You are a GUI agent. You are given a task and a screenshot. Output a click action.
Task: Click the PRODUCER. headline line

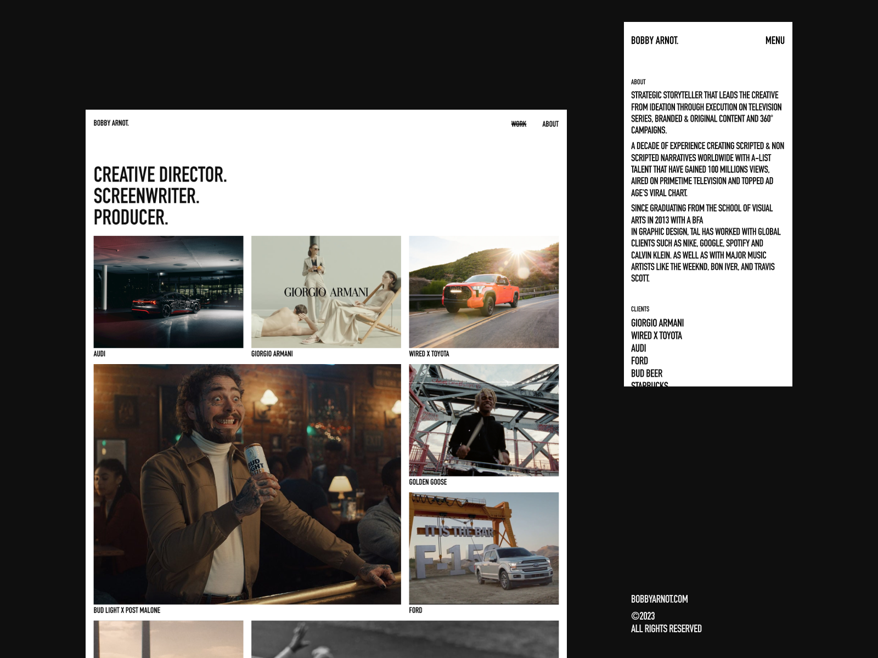pyautogui.click(x=131, y=218)
